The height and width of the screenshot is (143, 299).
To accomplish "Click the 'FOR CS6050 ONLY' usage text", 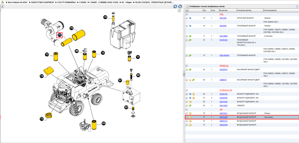I will click(x=271, y=22).
